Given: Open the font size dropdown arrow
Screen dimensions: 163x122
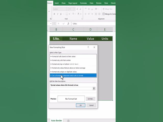Looking at the screenshot, I should point(74,9).
